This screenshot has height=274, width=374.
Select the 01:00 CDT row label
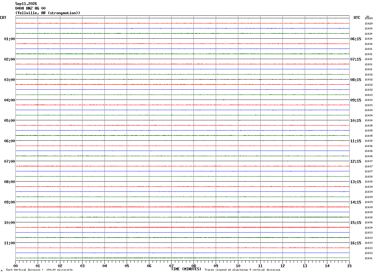click(x=10, y=39)
